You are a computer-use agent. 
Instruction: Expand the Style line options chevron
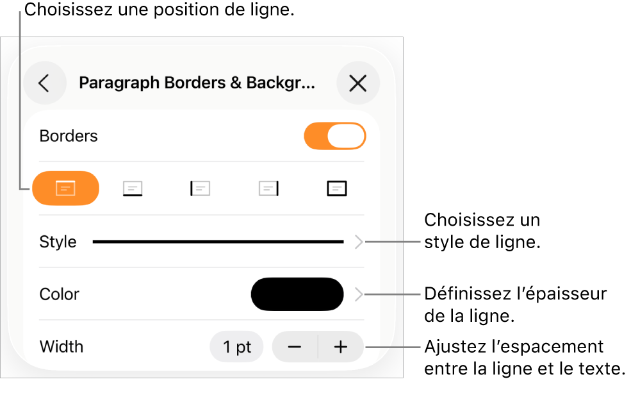pyautogui.click(x=359, y=242)
